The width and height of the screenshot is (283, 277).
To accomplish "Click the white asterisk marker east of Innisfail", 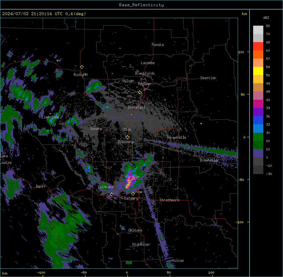I will 165,100.
